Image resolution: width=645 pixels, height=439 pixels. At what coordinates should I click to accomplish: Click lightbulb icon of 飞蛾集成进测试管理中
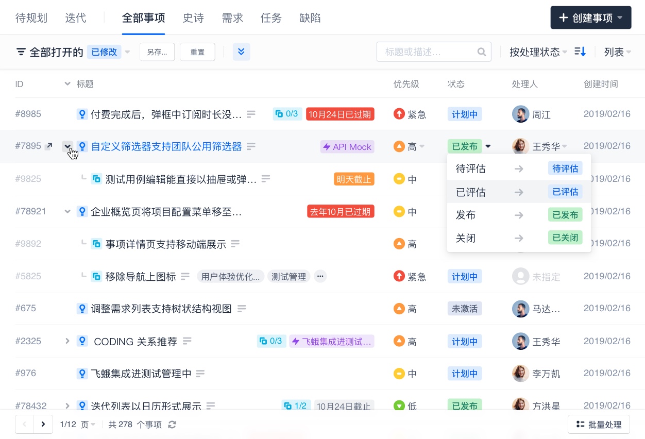(82, 374)
